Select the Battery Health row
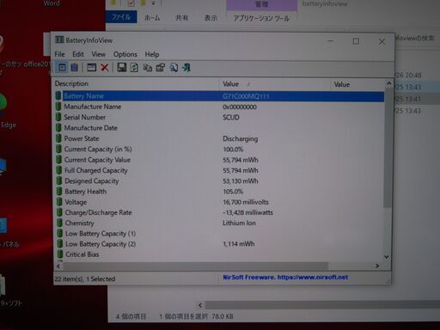Screen dimensions: 440x330 tap(219, 192)
